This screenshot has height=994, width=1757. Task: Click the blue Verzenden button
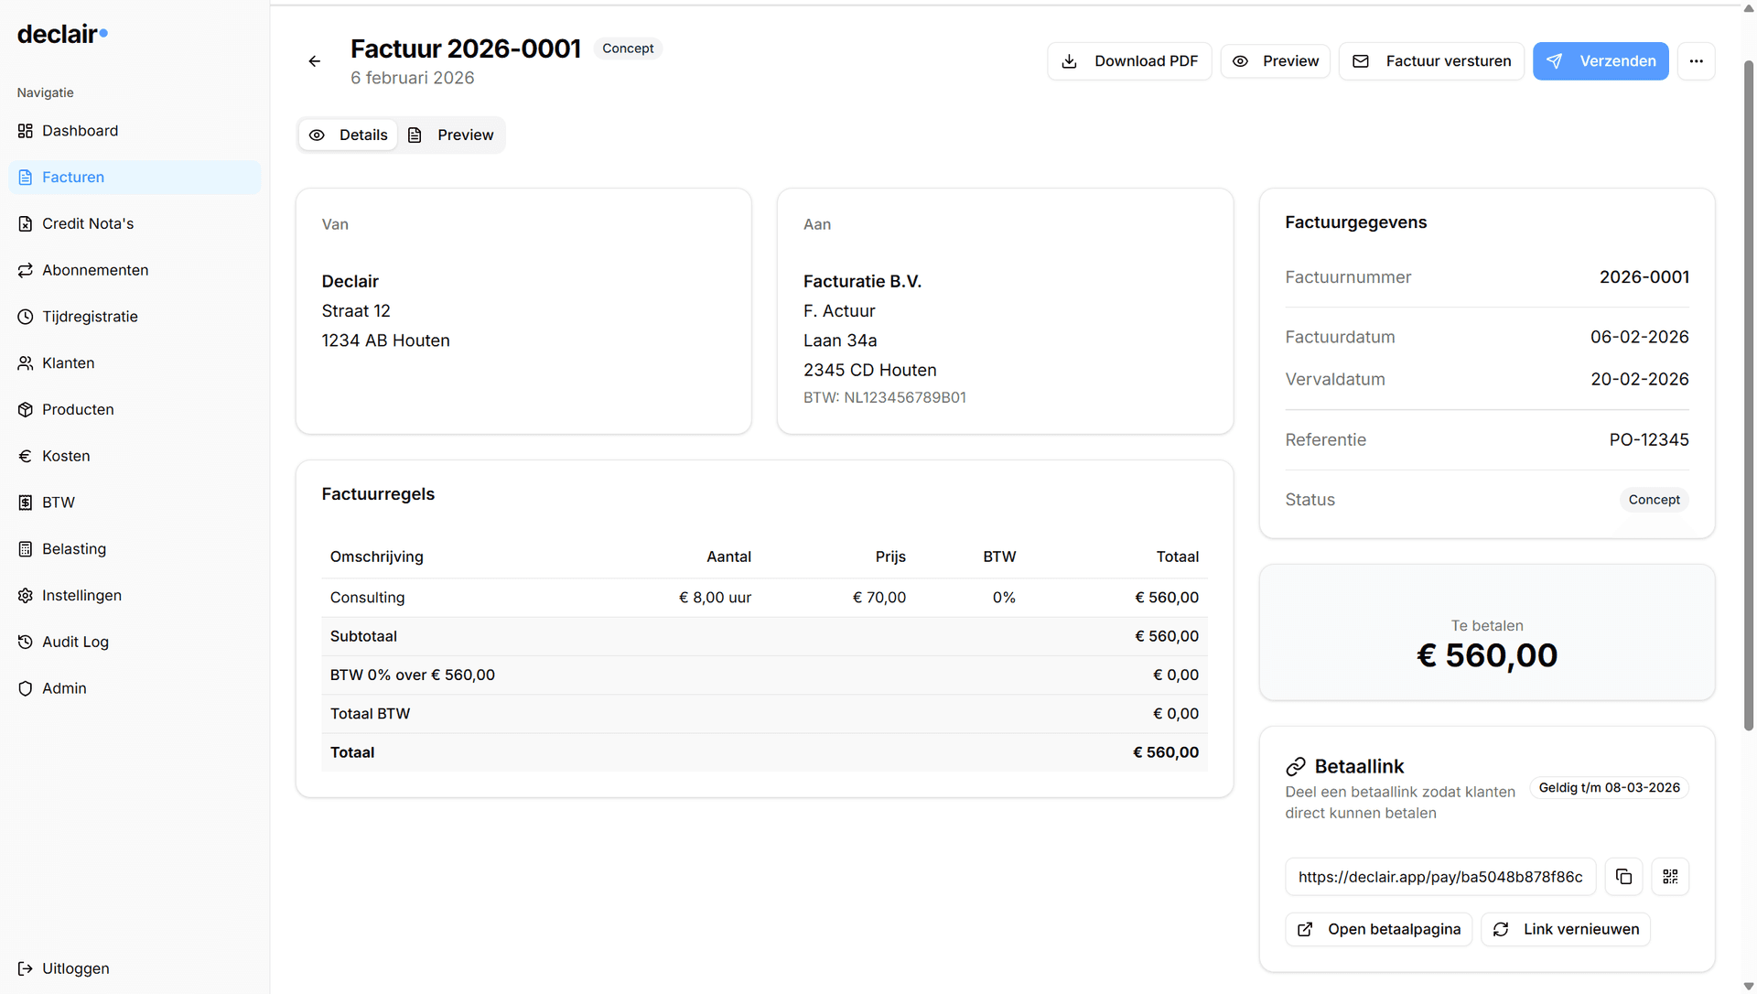click(1601, 61)
